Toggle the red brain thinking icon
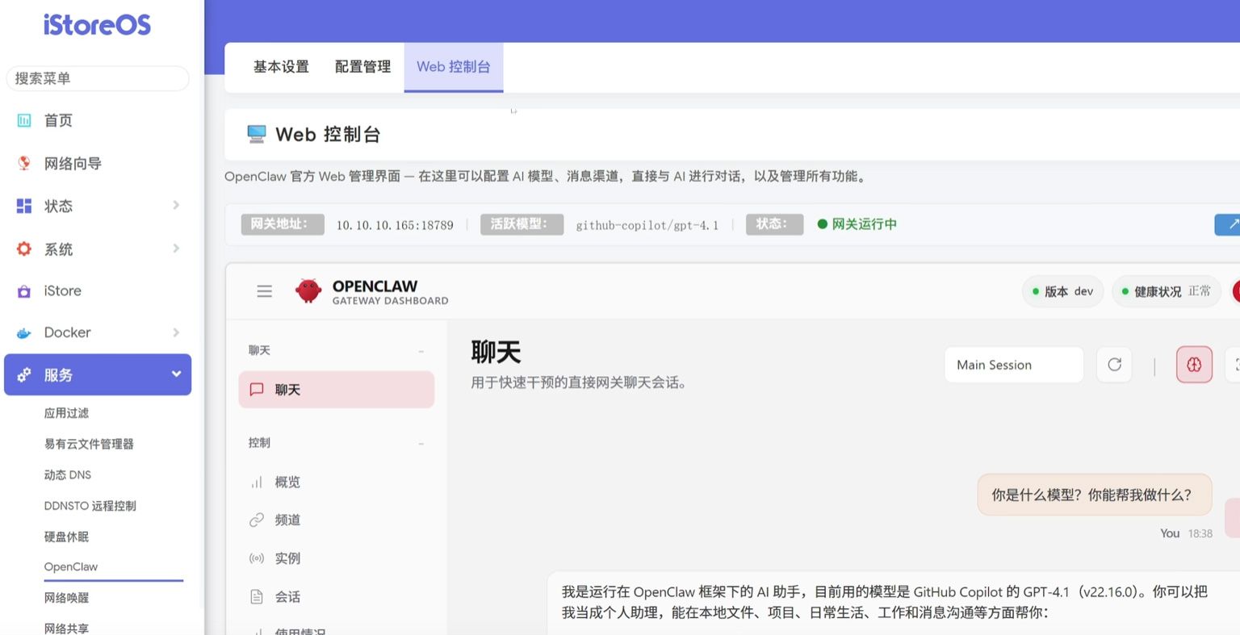Viewport: 1240px width, 635px height. click(1194, 365)
